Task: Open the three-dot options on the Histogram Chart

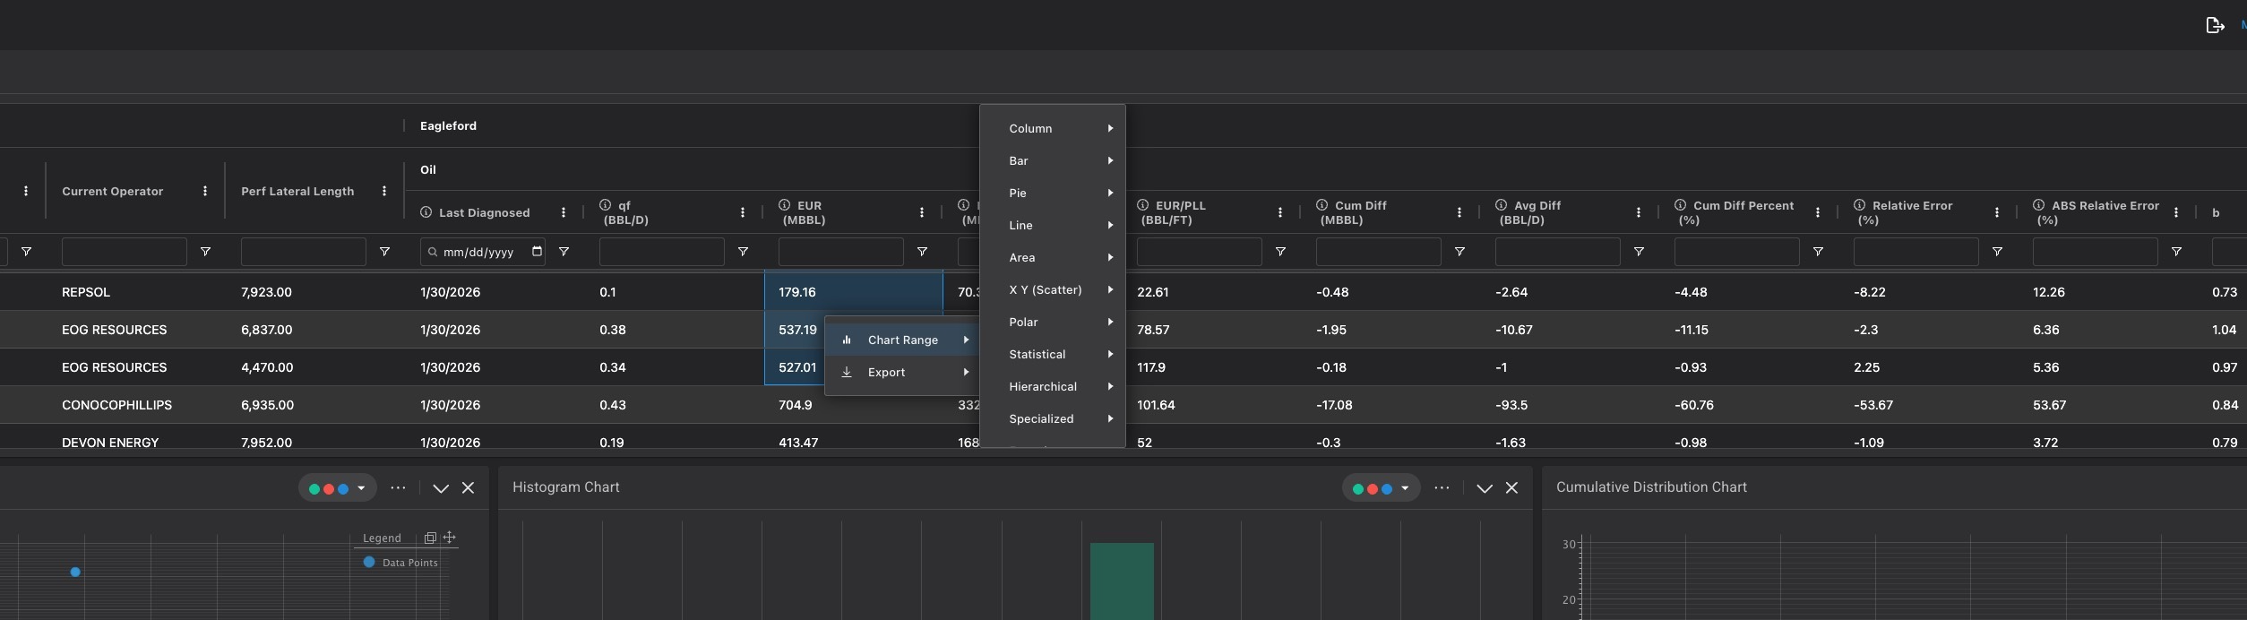Action: tap(1442, 487)
